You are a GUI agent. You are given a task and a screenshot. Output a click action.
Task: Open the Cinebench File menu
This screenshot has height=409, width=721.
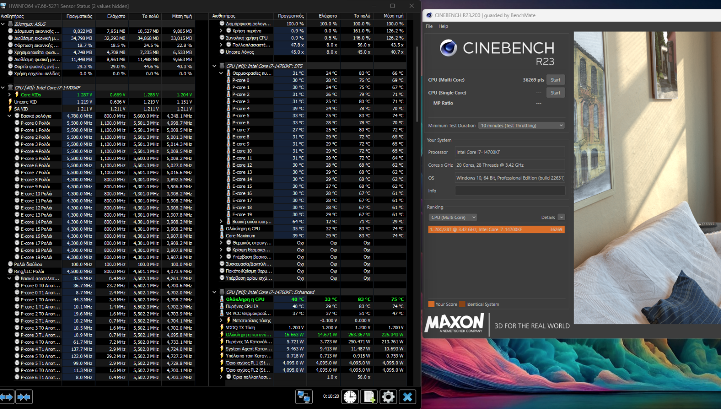pos(429,26)
